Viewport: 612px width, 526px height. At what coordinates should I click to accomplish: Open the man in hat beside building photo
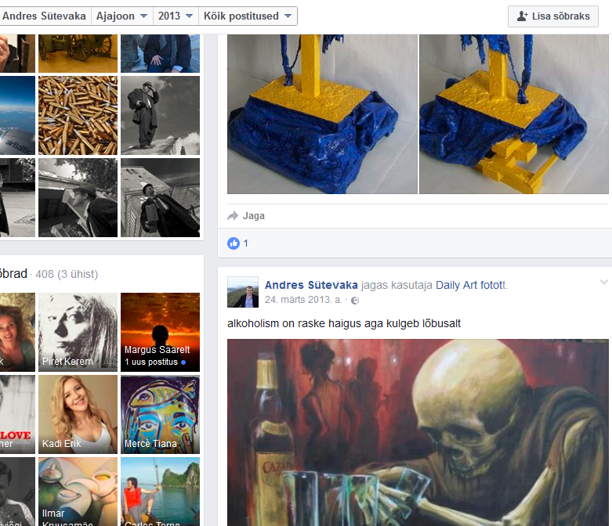pyautogui.click(x=78, y=198)
